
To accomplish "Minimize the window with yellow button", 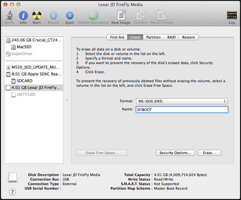I will [12, 5].
